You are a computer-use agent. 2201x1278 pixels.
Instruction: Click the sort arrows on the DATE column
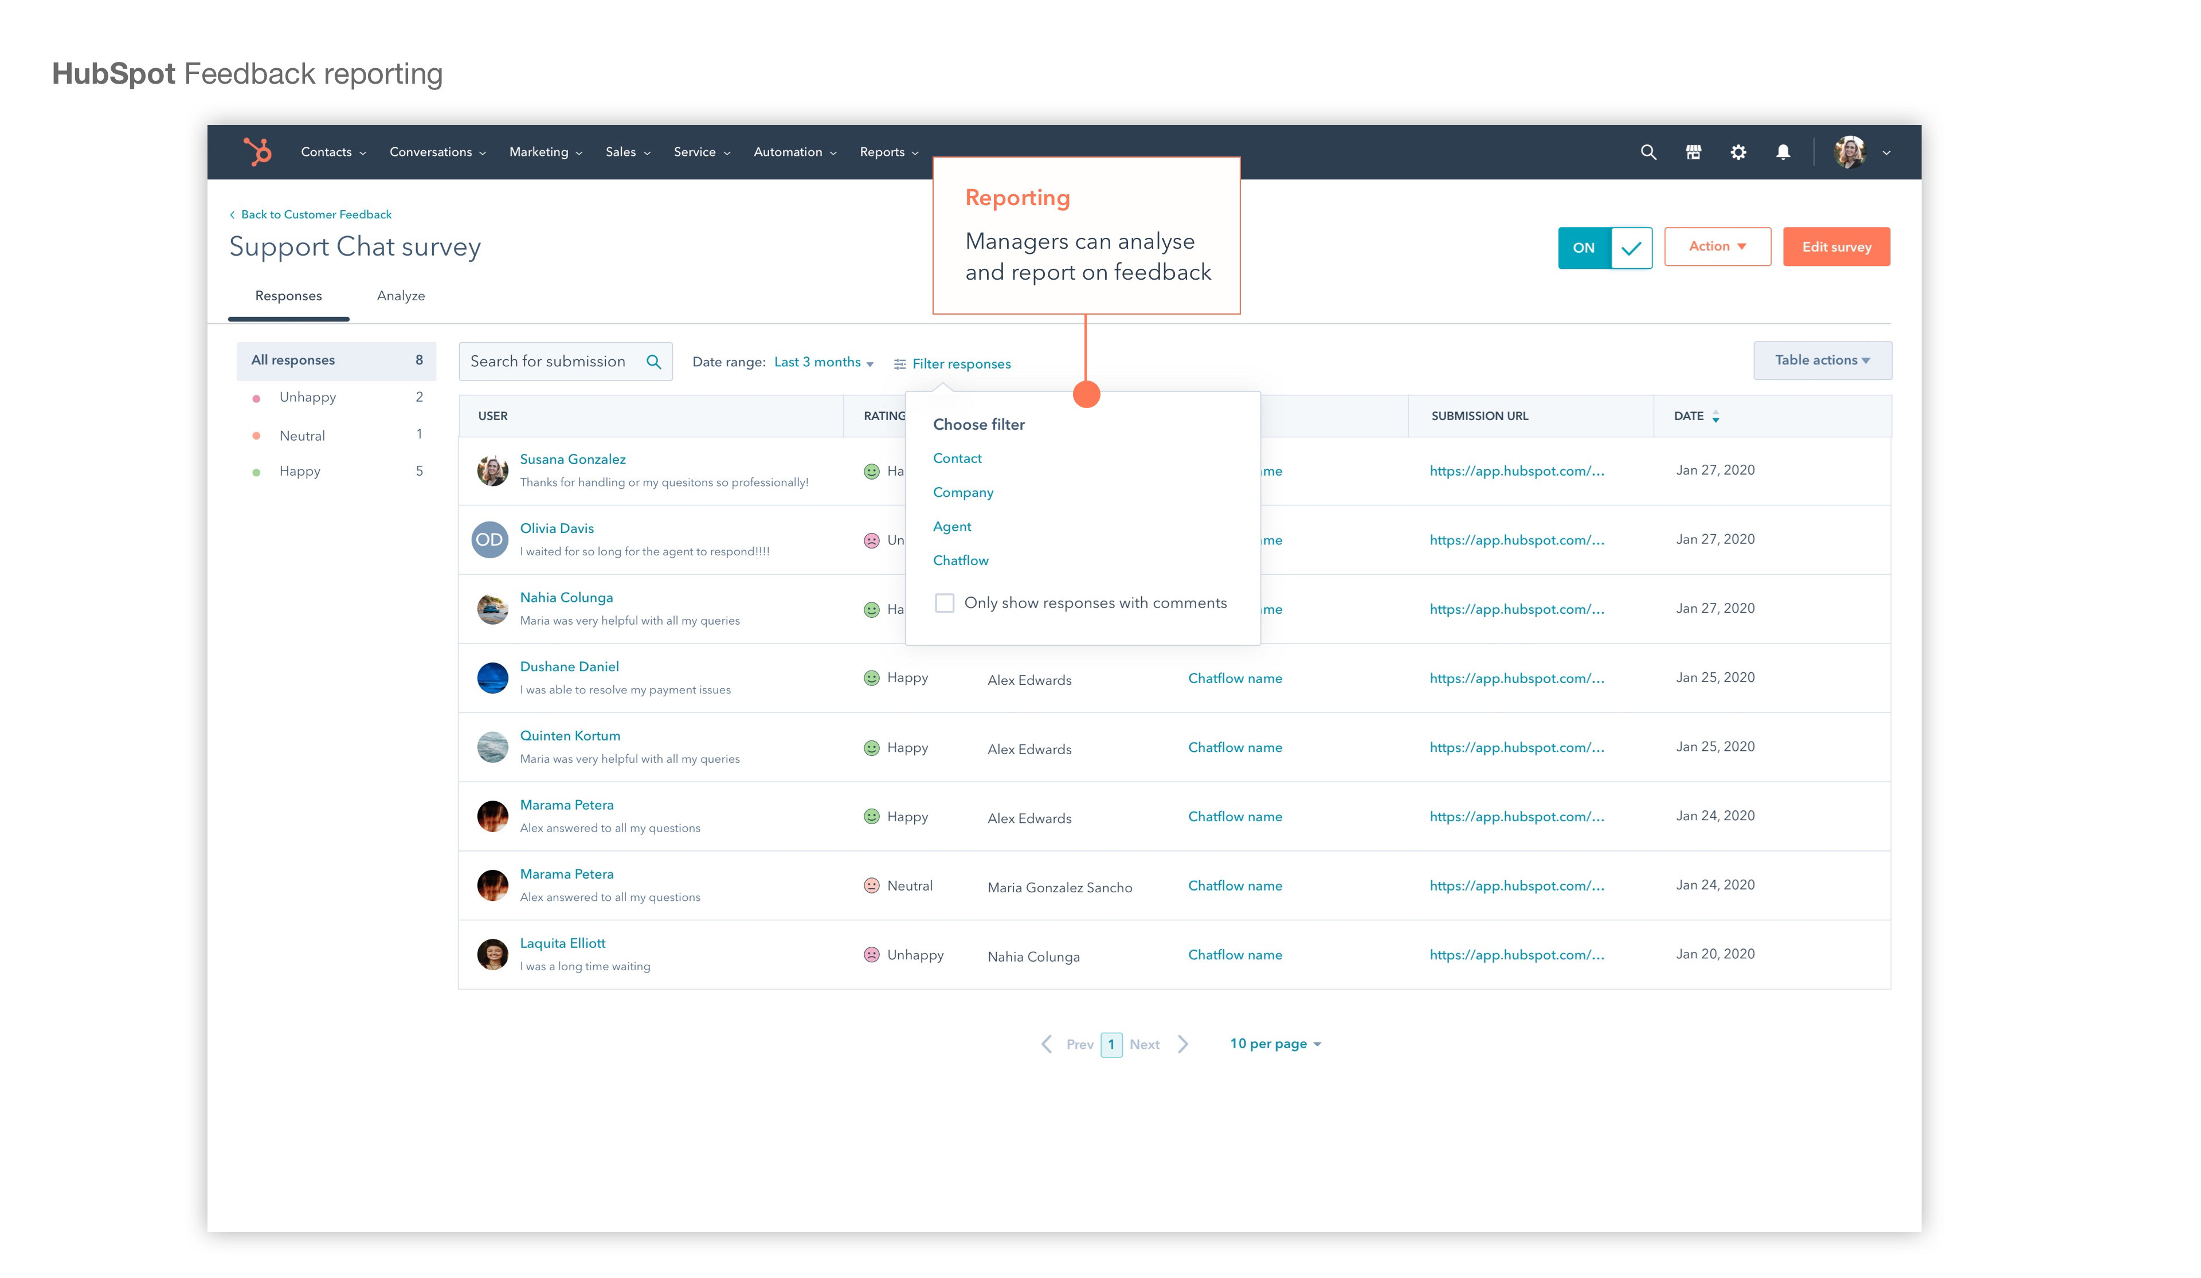(x=1716, y=417)
